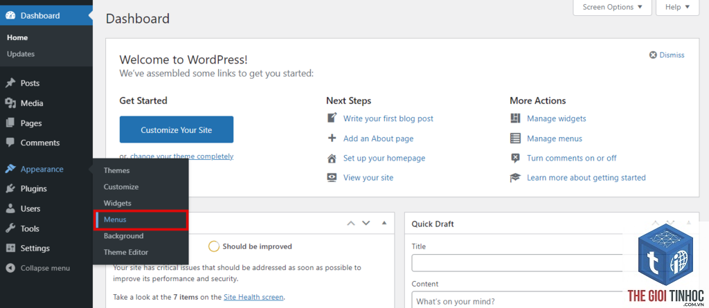Click the list icon beside Manage menus

point(515,138)
